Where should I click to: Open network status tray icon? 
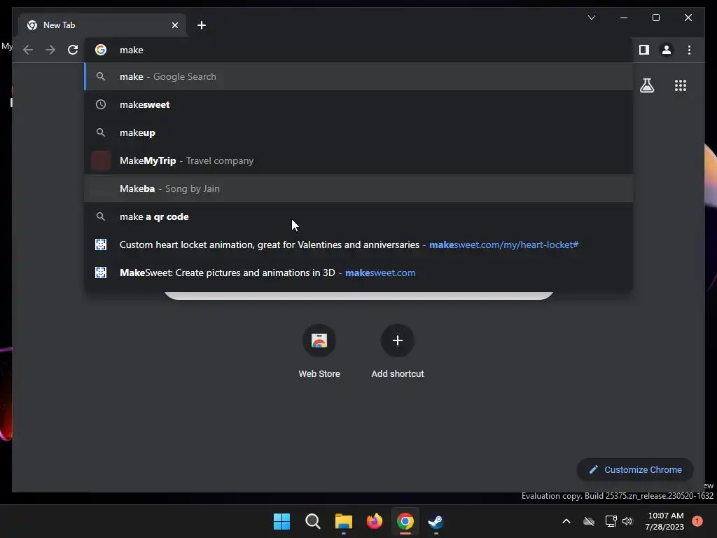coord(611,521)
